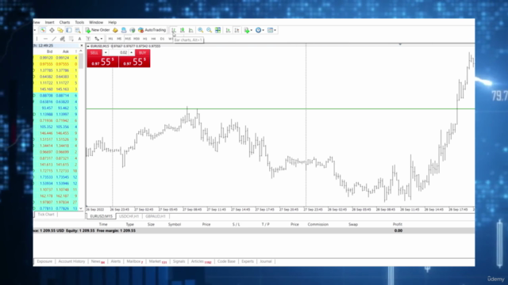Click the person icon after MetaEditor

point(124,30)
